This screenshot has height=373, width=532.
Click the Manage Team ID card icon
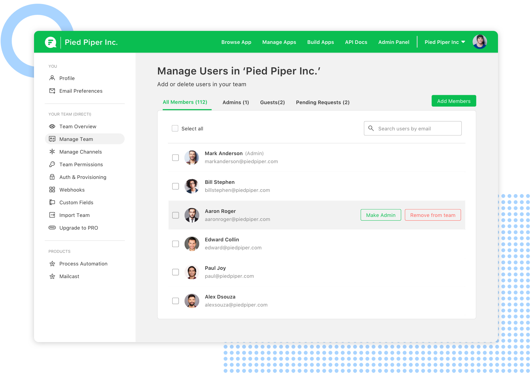(52, 139)
